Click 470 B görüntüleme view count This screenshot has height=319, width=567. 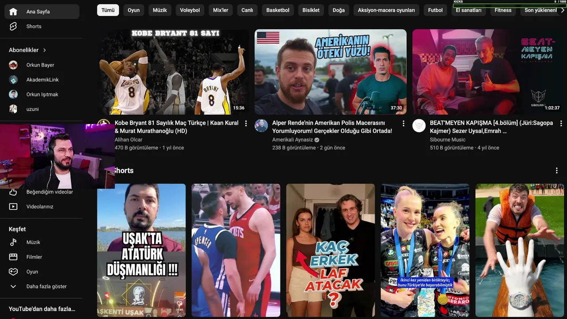[x=136, y=148]
